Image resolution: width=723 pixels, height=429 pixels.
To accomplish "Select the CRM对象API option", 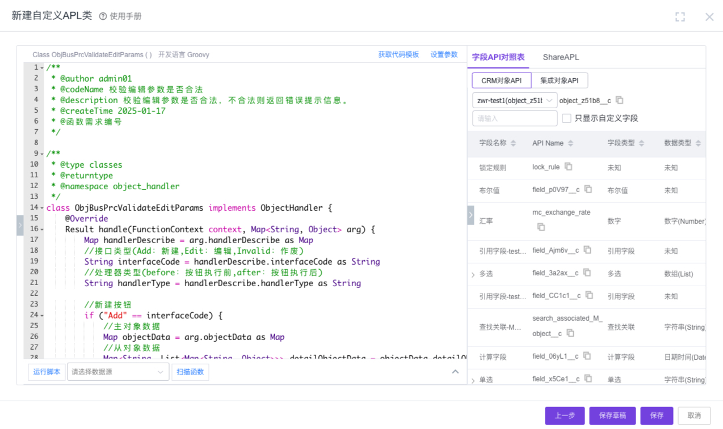I will tap(501, 80).
